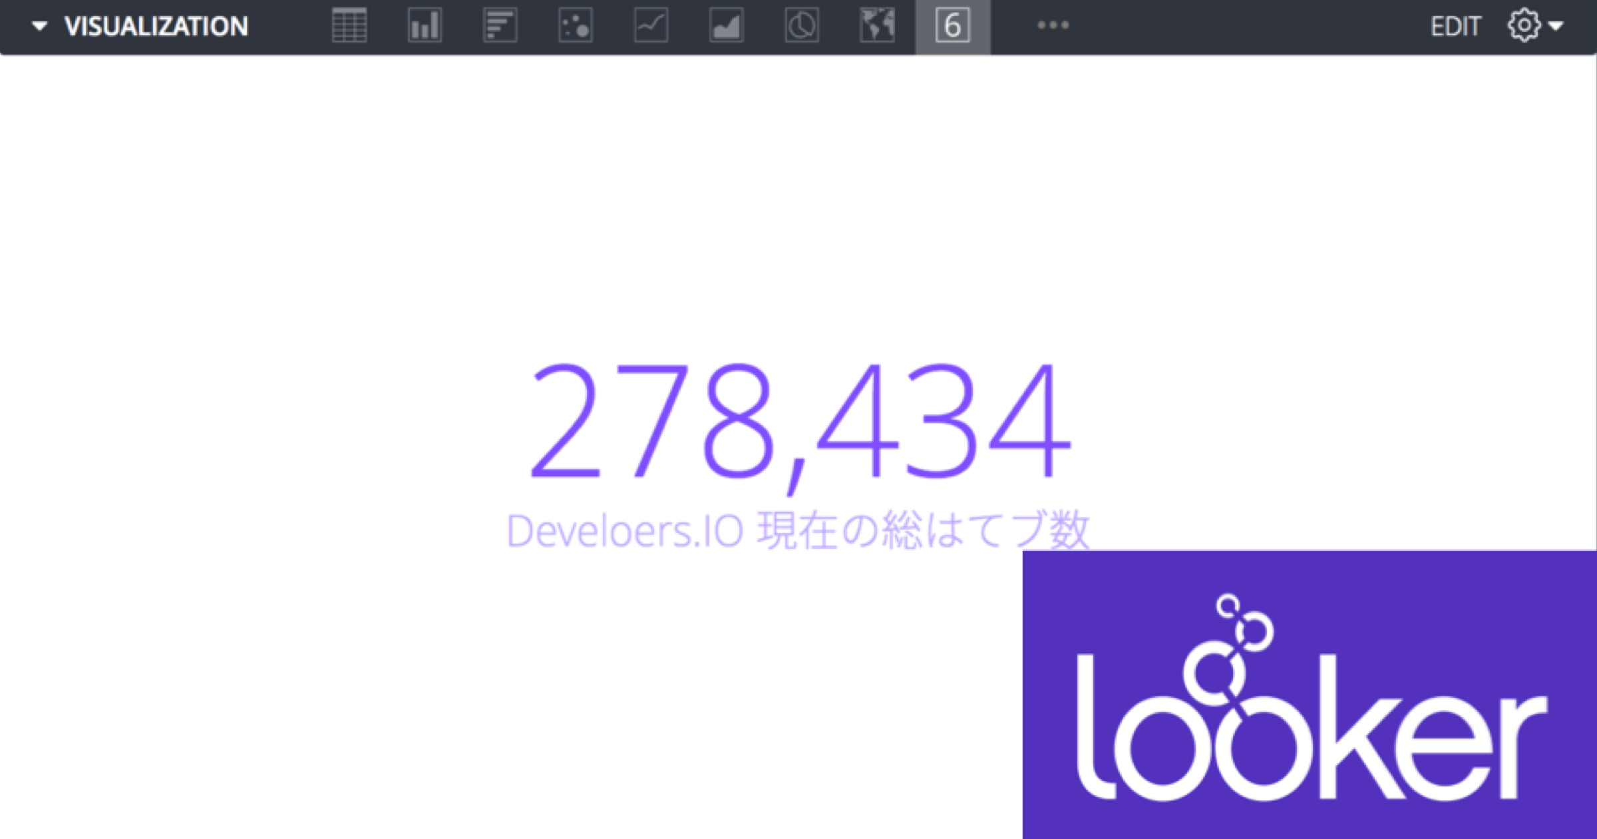Screen dimensions: 1597x839
Task: Select the Column chart visualization icon
Action: pos(425,26)
